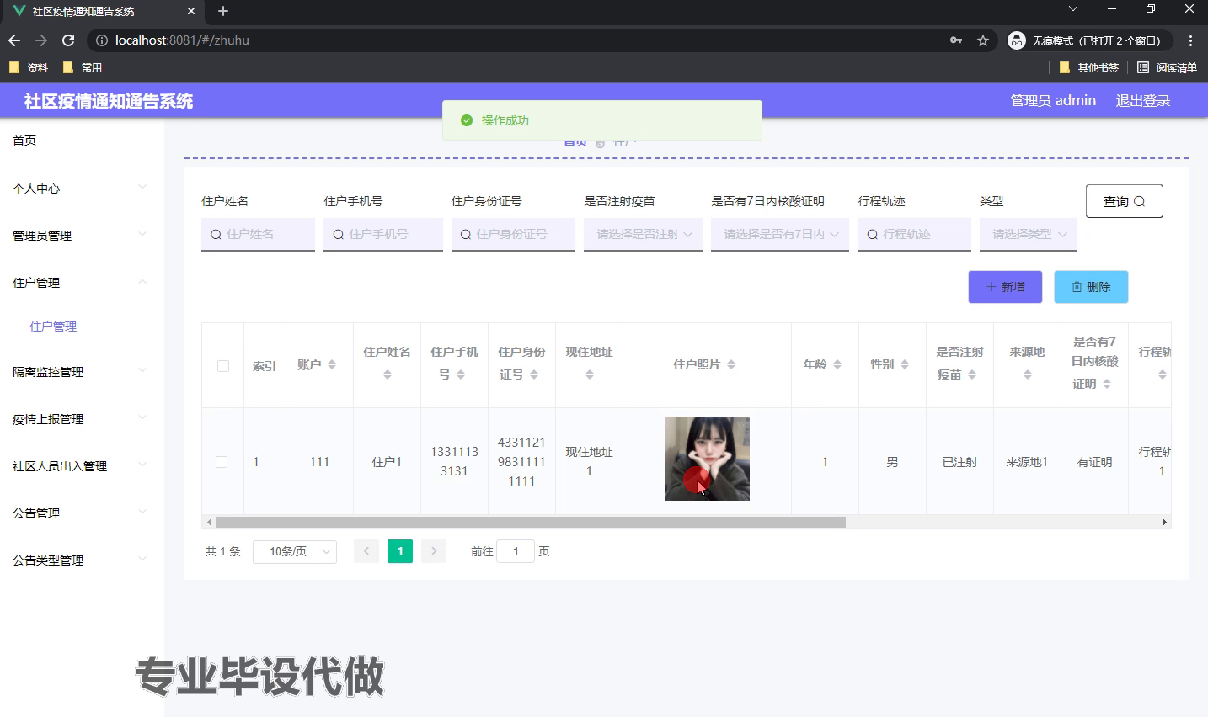Tick the select-all checkbox in table header

pos(223,366)
